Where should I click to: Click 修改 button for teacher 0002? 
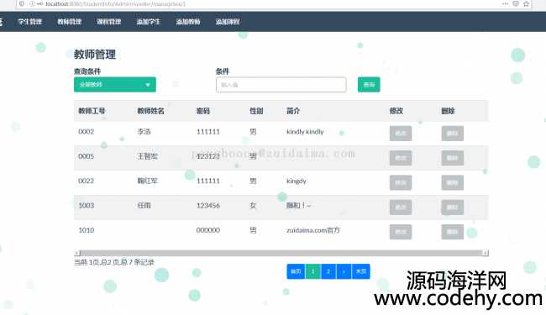[401, 134]
